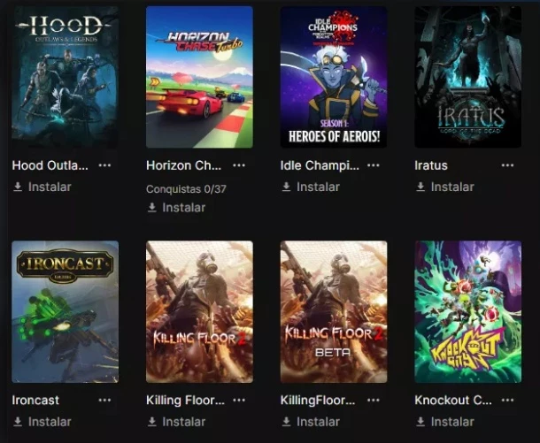Open the three-dot menu for Ironcast
This screenshot has width=540, height=443.
tap(104, 400)
